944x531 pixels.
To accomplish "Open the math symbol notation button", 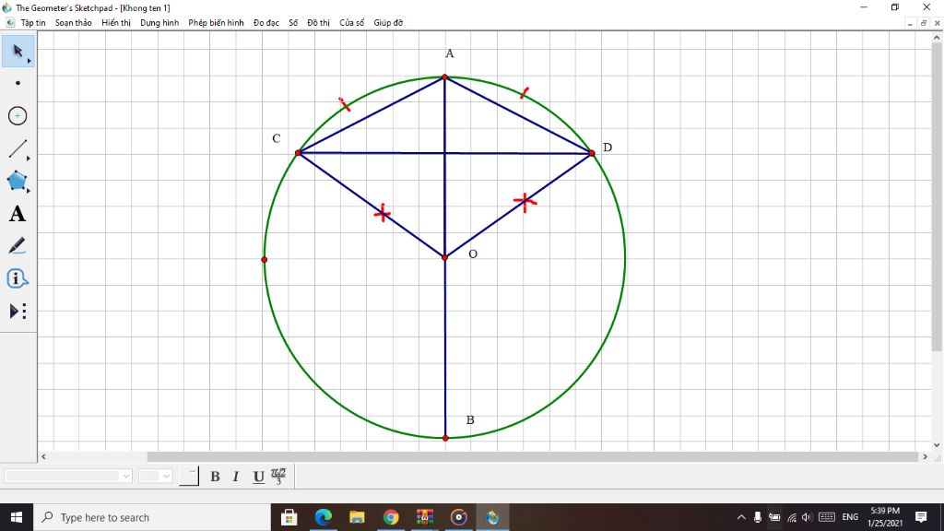I will [x=278, y=477].
